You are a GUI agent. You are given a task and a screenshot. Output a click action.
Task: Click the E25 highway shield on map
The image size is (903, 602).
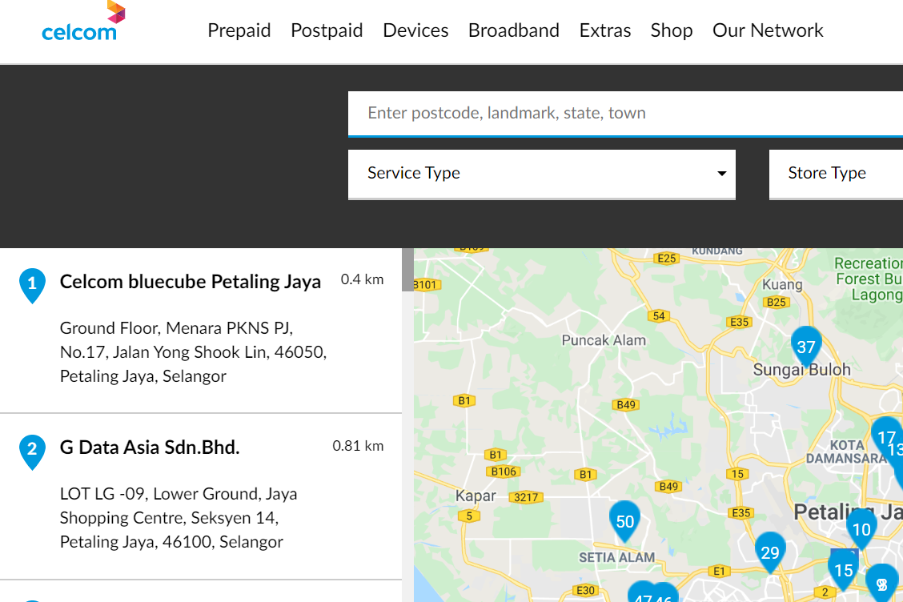click(x=666, y=258)
